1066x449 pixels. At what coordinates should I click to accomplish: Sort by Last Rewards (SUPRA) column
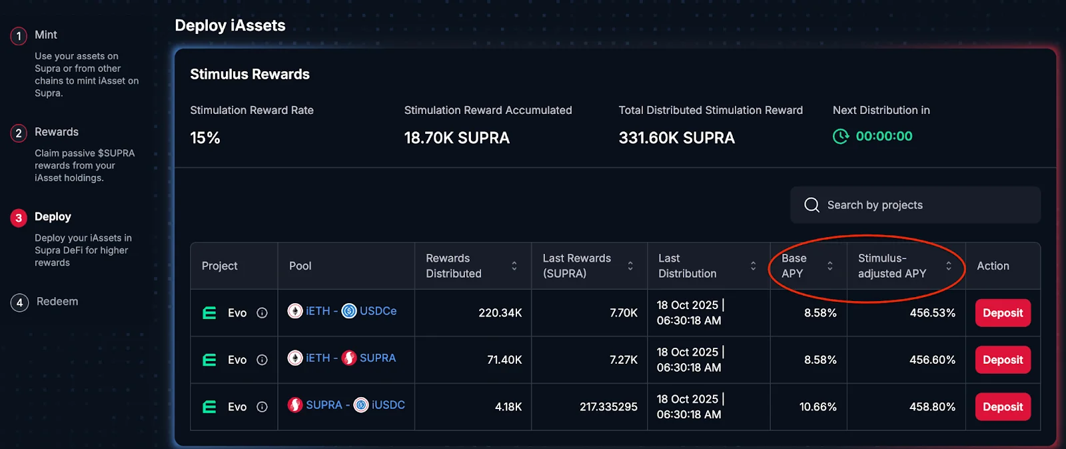point(630,266)
